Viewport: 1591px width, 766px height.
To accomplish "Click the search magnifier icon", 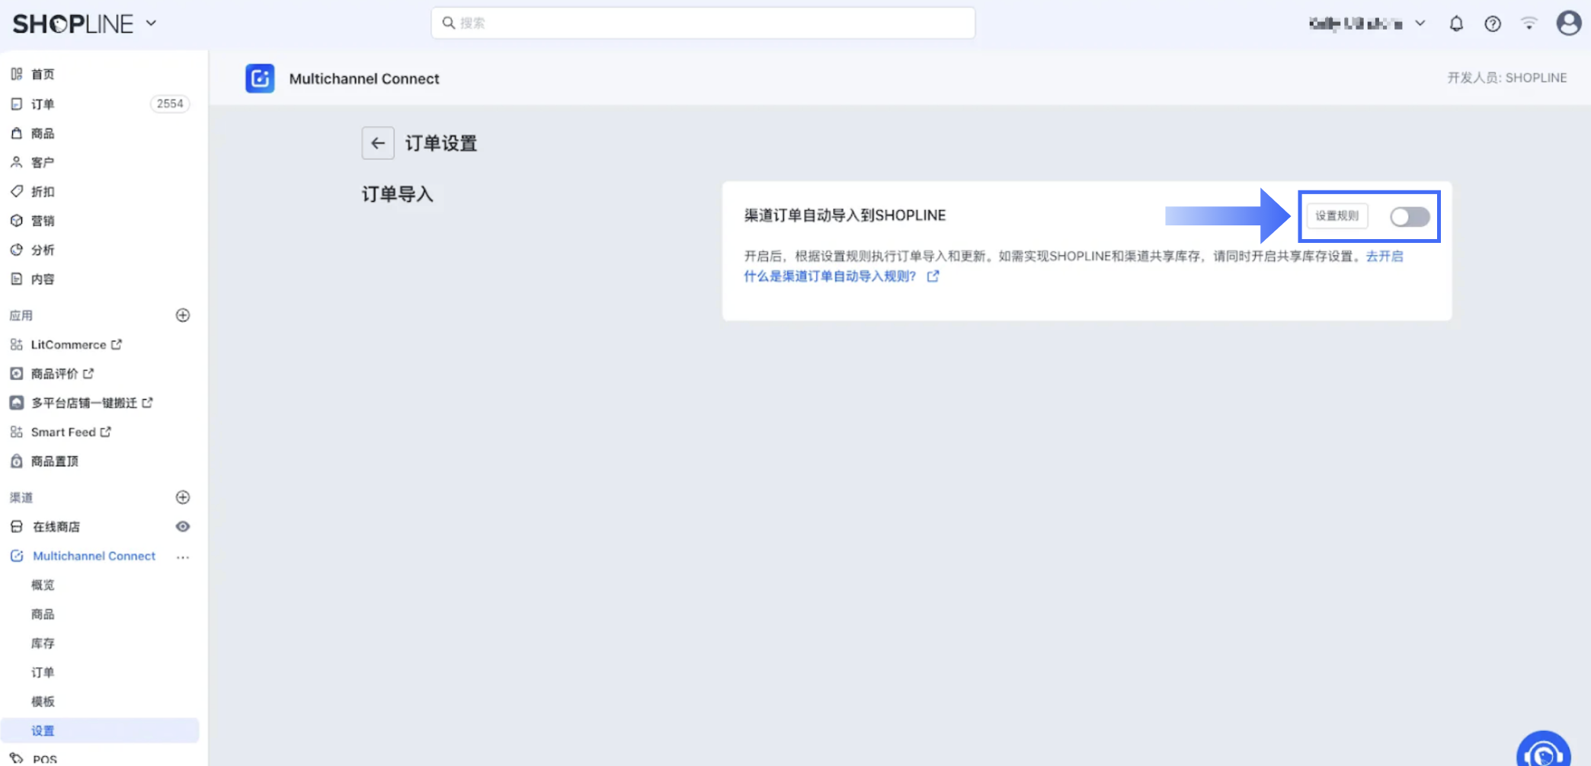I will [449, 23].
